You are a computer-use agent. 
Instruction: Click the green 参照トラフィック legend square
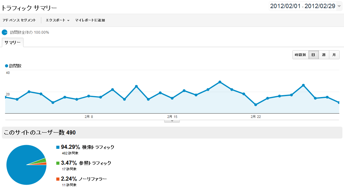[58, 163]
